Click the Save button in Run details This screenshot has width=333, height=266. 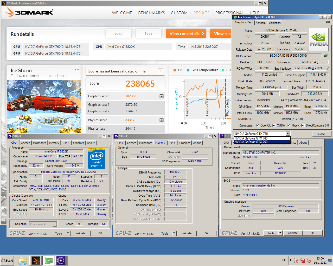(x=149, y=34)
